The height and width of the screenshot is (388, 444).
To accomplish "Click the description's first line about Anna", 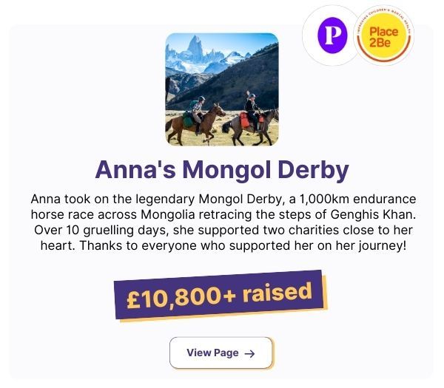I will [221, 200].
